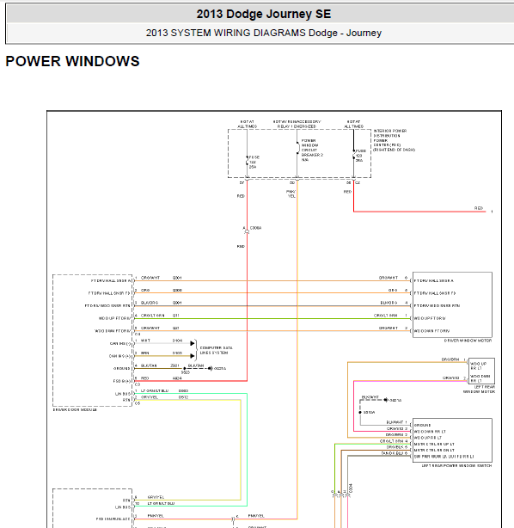Image resolution: width=514 pixels, height=528 pixels.
Task: Select the 'LEFT REAR WINDOW MOTOR' caption
Action: click(479, 390)
